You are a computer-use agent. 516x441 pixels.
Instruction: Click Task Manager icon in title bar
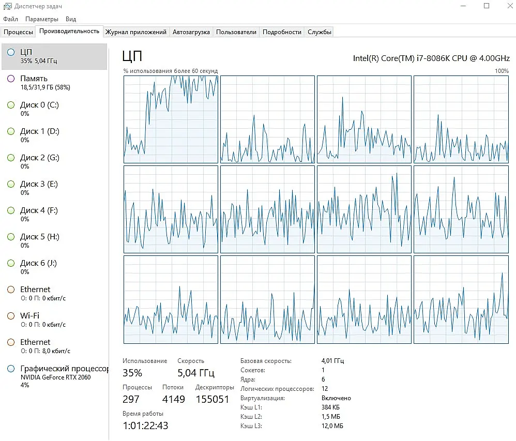point(7,6)
